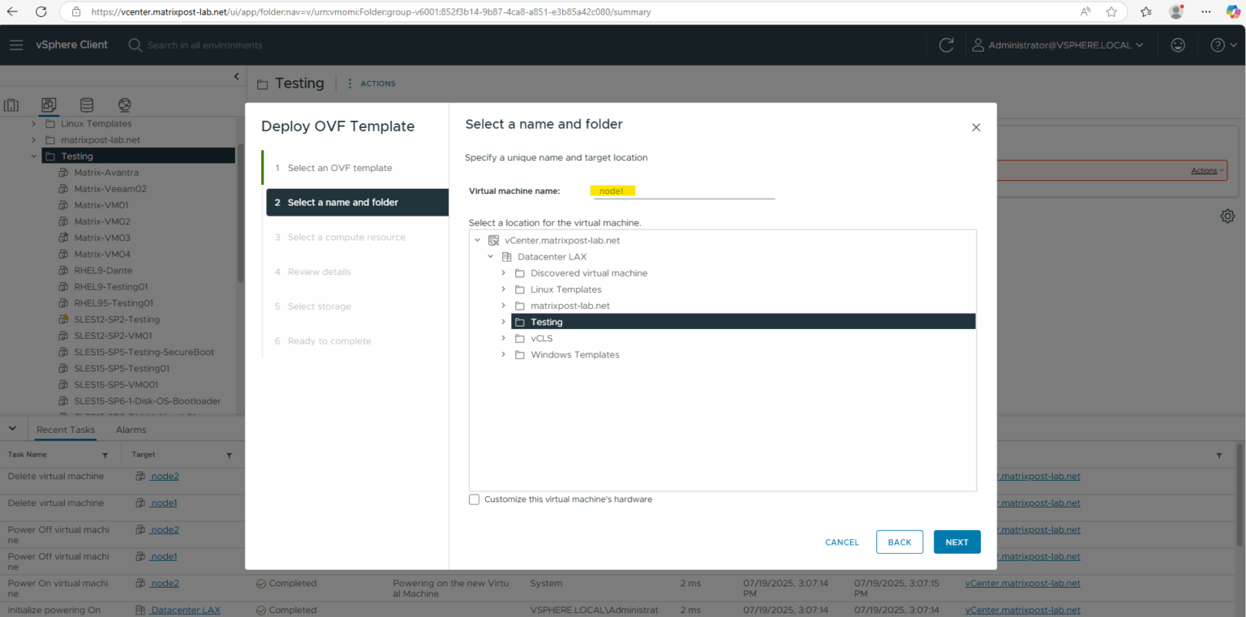Image resolution: width=1246 pixels, height=617 pixels.
Task: Open the node2 VM link in Recent Tasks
Action: pyautogui.click(x=165, y=476)
